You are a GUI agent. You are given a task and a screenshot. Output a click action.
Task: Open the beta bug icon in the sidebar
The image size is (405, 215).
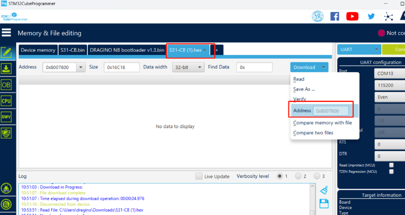(6, 188)
